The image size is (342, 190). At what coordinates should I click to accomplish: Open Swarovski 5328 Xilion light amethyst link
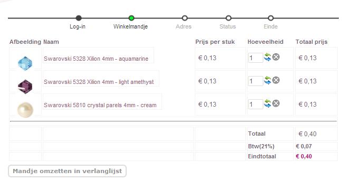pos(99,82)
